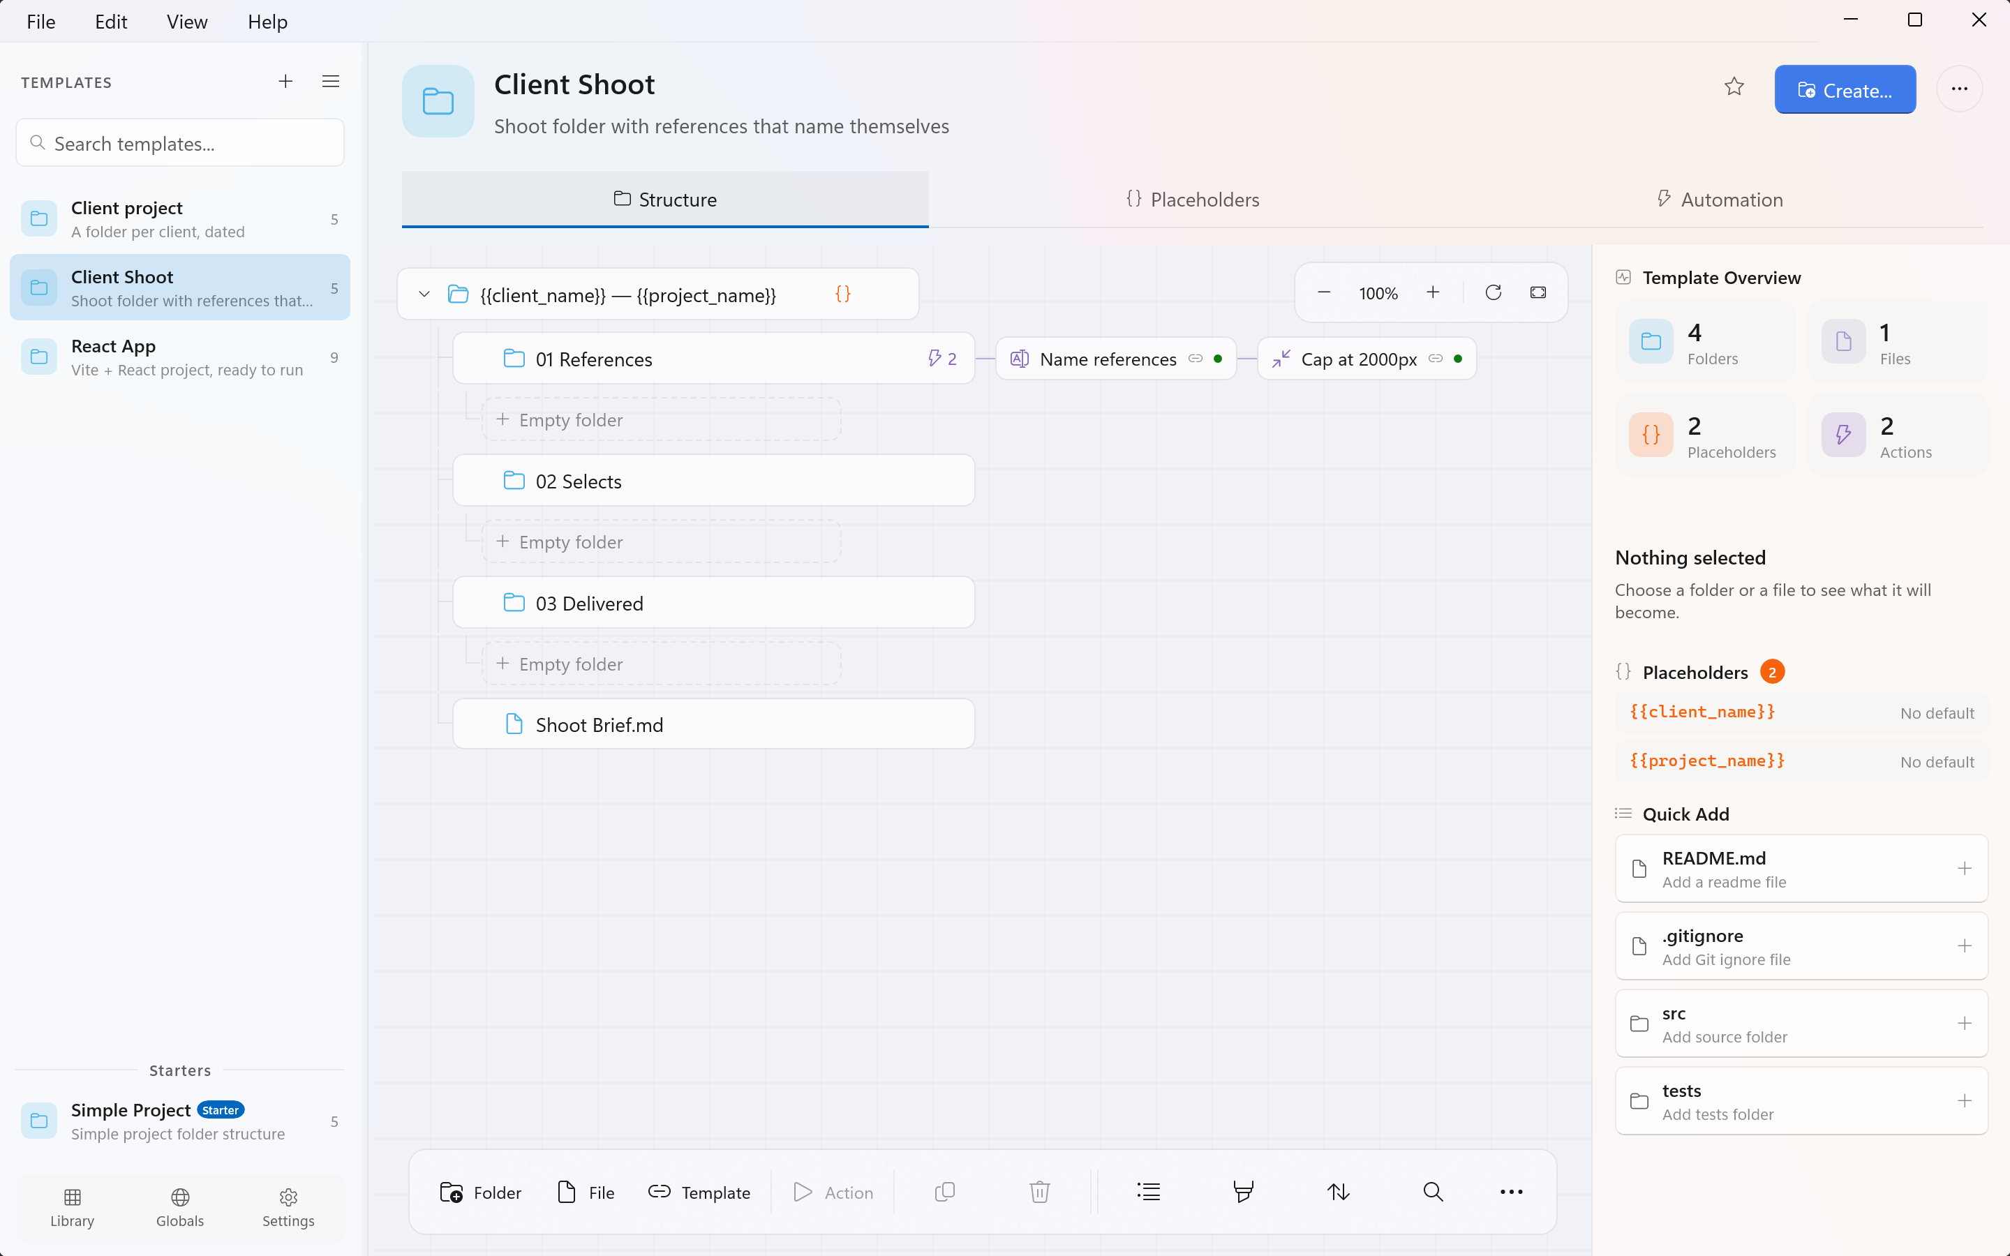Open the File menu
Viewport: 2010px width, 1256px height.
click(40, 22)
